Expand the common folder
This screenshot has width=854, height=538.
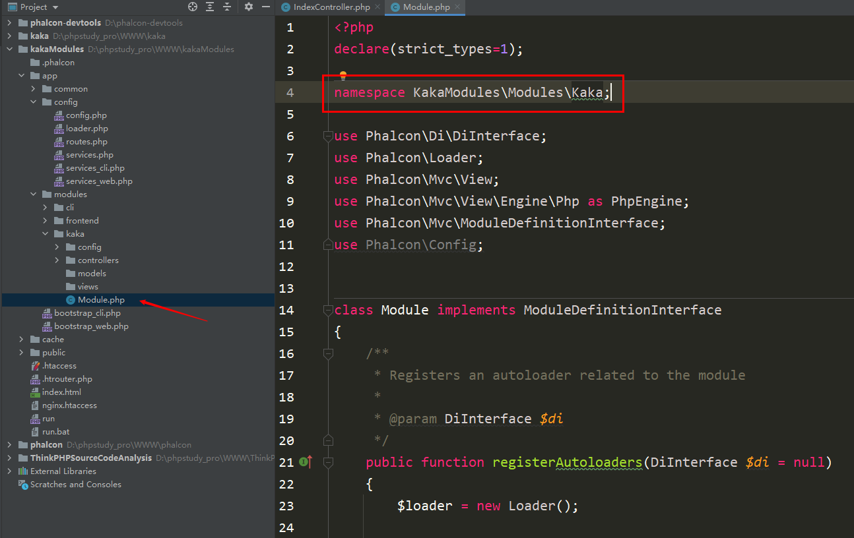point(33,88)
